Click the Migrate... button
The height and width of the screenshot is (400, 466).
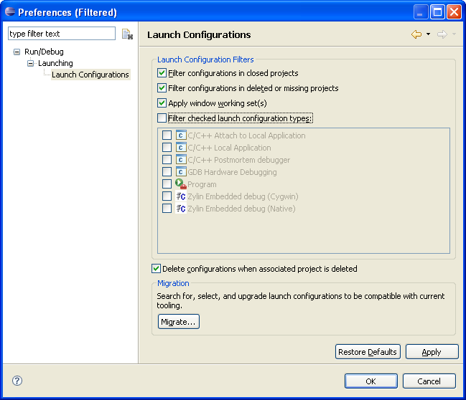[179, 322]
